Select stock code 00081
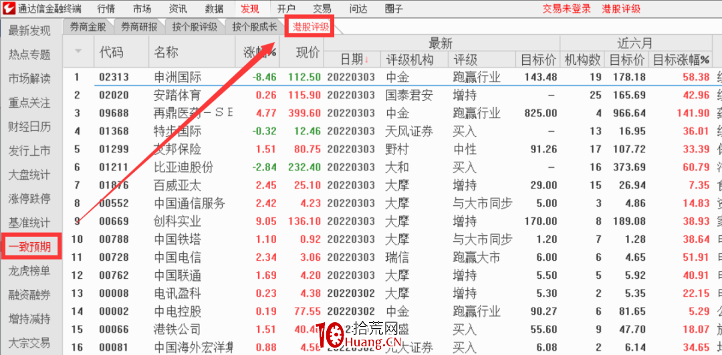The height and width of the screenshot is (355, 722). [x=114, y=348]
